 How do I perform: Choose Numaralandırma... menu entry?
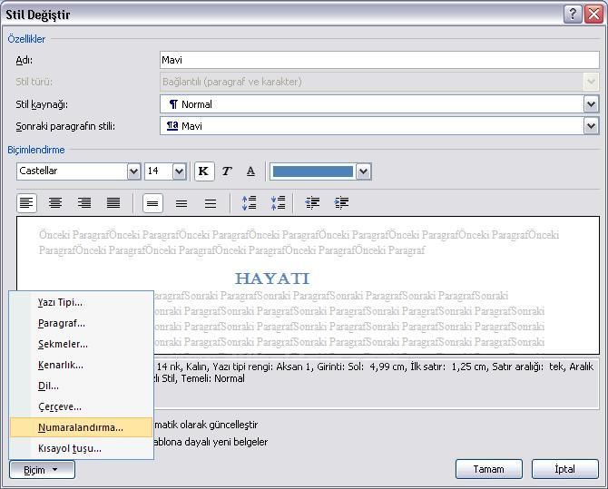[81, 427]
